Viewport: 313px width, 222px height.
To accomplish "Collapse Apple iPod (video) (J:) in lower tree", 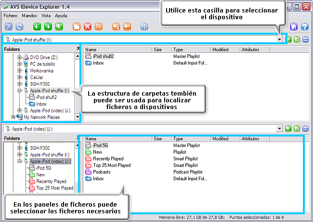I will 19,161.
